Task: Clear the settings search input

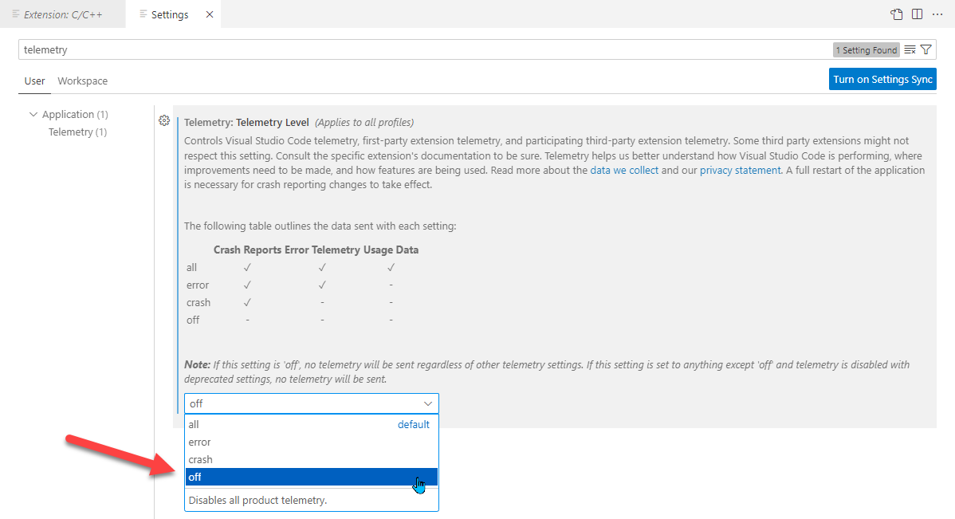Action: (x=910, y=50)
